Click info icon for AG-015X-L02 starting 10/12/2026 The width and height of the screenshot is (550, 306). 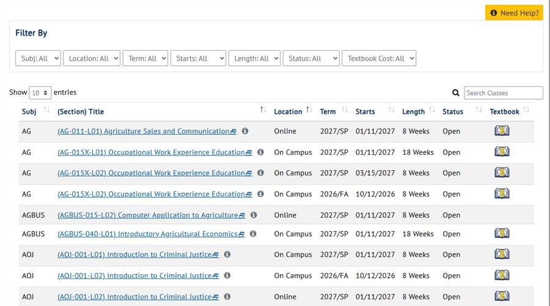(x=260, y=193)
